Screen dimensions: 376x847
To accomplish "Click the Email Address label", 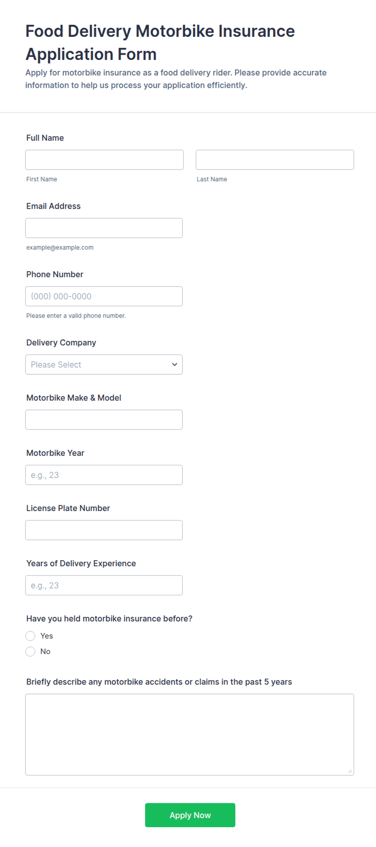I will [53, 206].
